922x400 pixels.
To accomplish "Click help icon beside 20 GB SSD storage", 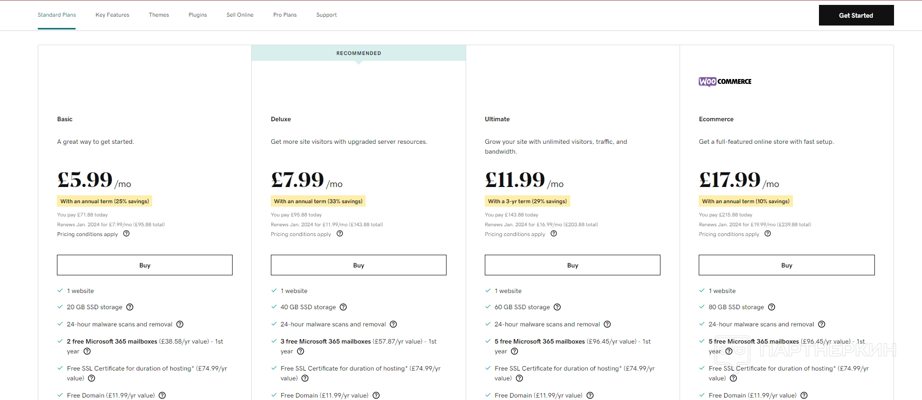I will click(130, 307).
